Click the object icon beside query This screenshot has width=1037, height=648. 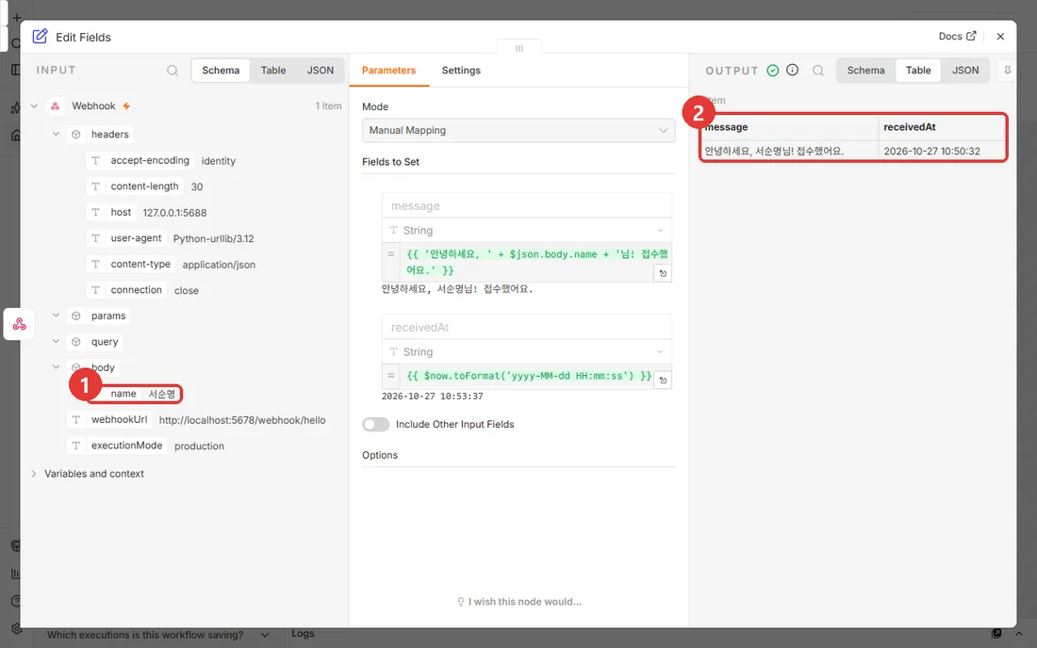pos(76,342)
